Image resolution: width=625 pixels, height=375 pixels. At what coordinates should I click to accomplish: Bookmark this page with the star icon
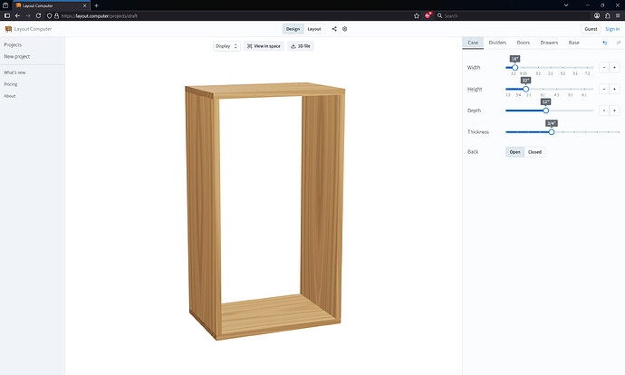pos(417,16)
